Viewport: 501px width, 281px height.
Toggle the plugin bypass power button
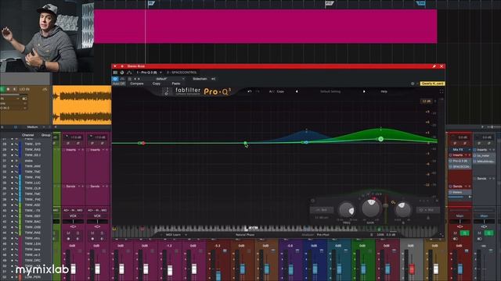coord(115,79)
